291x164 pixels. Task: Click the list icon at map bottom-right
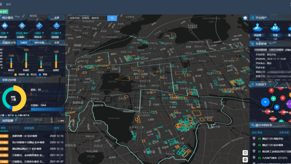click(x=245, y=153)
